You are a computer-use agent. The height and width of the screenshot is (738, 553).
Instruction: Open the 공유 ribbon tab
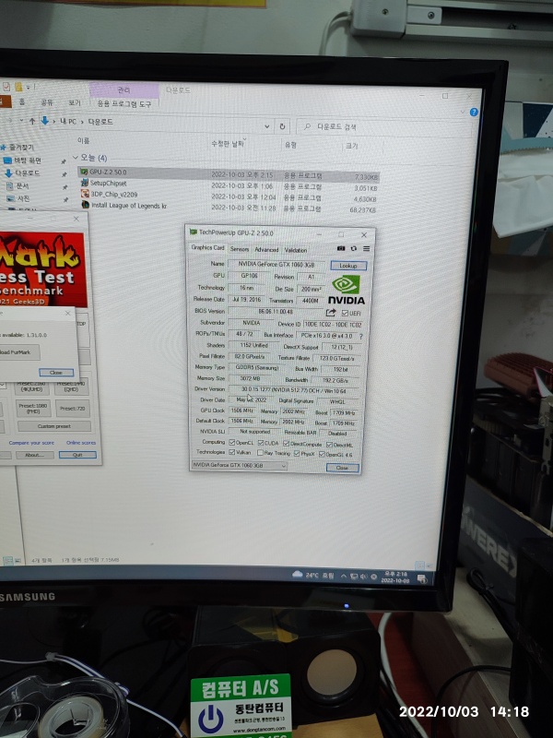[47, 102]
